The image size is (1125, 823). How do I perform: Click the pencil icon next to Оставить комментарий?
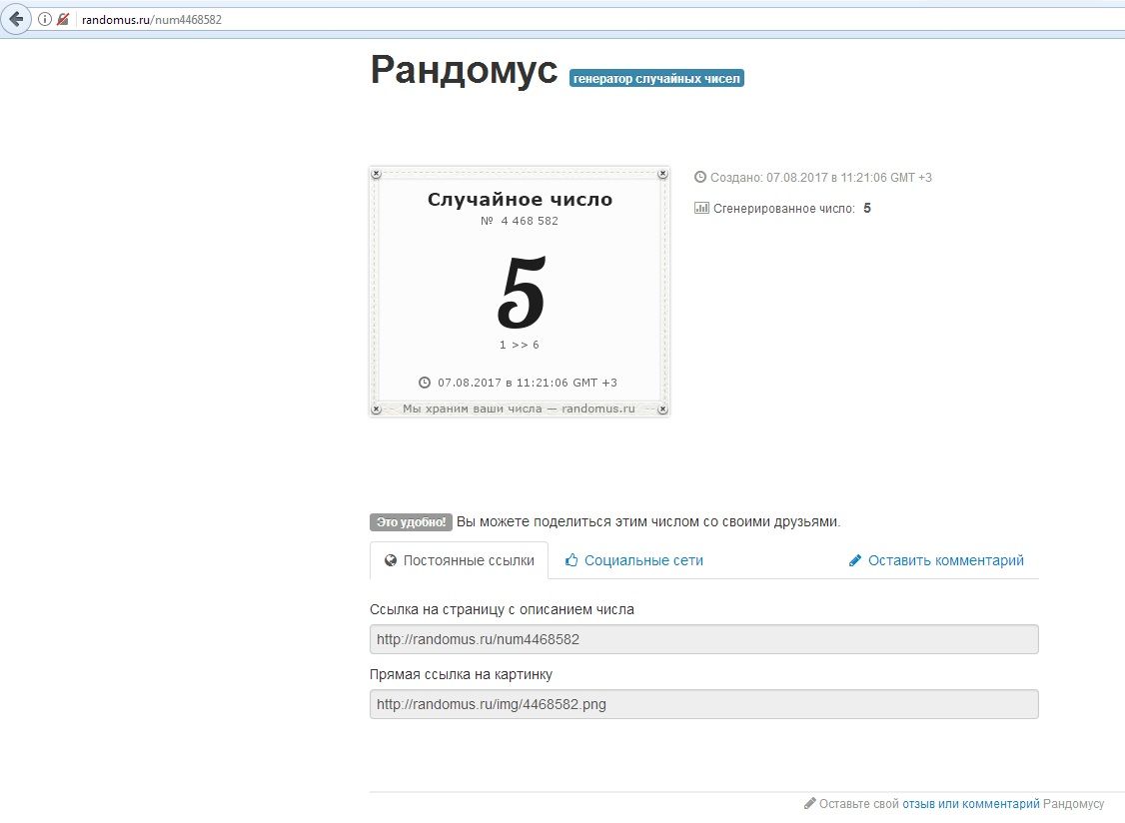click(x=855, y=560)
